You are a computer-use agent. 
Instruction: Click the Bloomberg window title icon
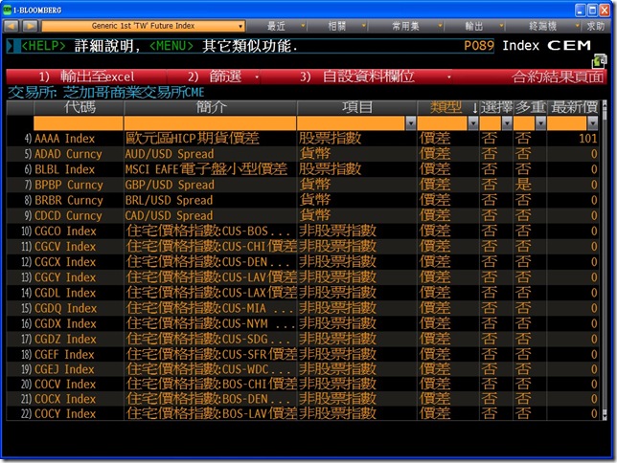coord(7,10)
